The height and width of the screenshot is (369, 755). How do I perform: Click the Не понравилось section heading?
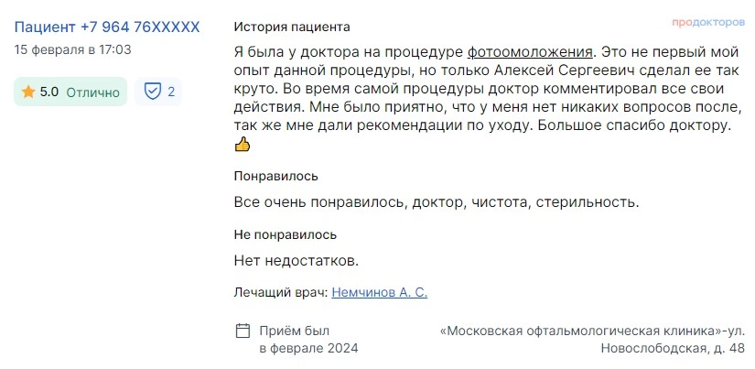pos(286,235)
